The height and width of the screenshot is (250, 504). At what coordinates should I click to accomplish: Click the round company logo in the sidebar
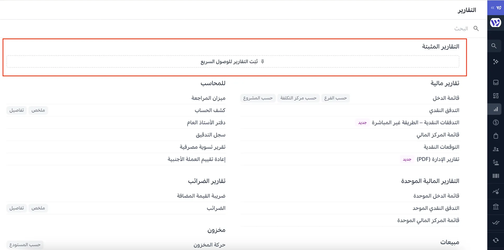click(x=496, y=23)
